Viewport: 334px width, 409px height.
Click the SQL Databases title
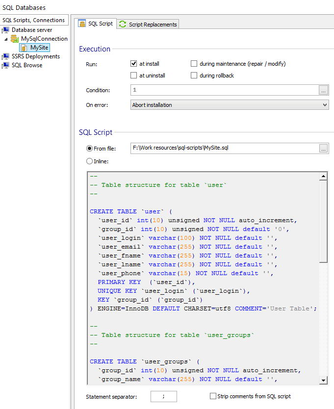[24, 7]
